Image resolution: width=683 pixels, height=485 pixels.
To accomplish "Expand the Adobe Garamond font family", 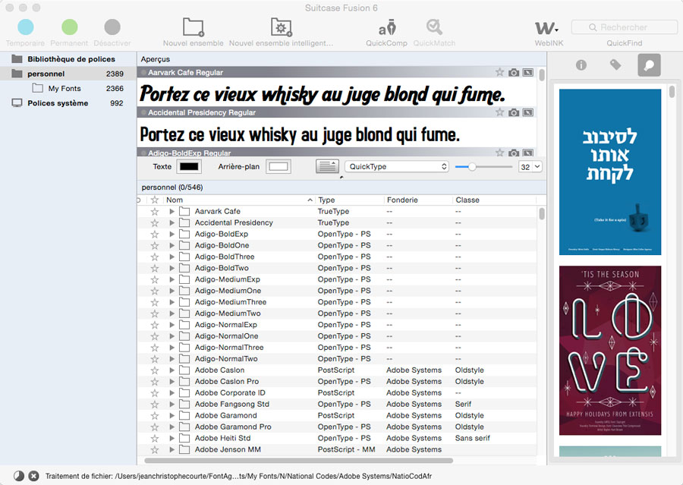I will coord(172,415).
